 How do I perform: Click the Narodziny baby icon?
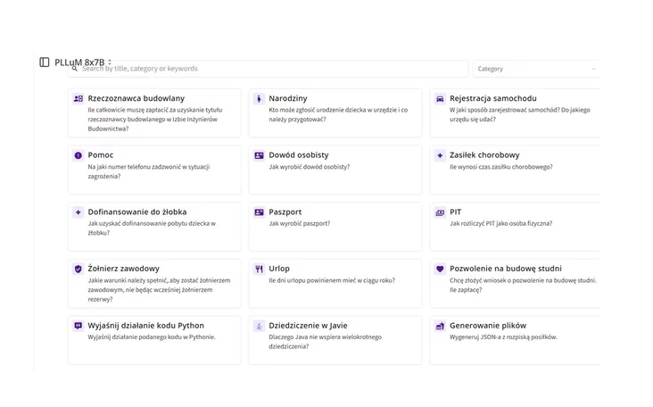[259, 98]
